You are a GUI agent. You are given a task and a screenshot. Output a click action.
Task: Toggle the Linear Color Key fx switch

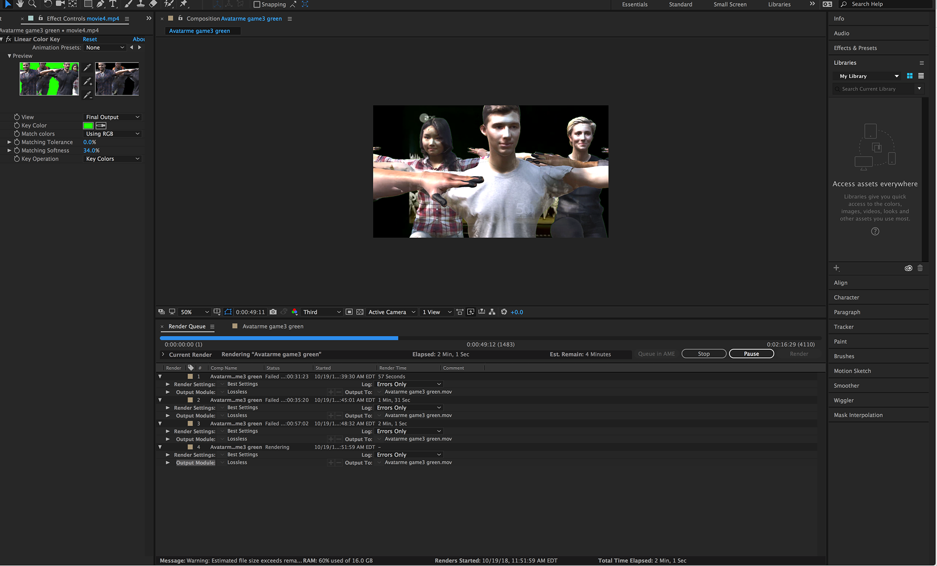[x=8, y=39]
